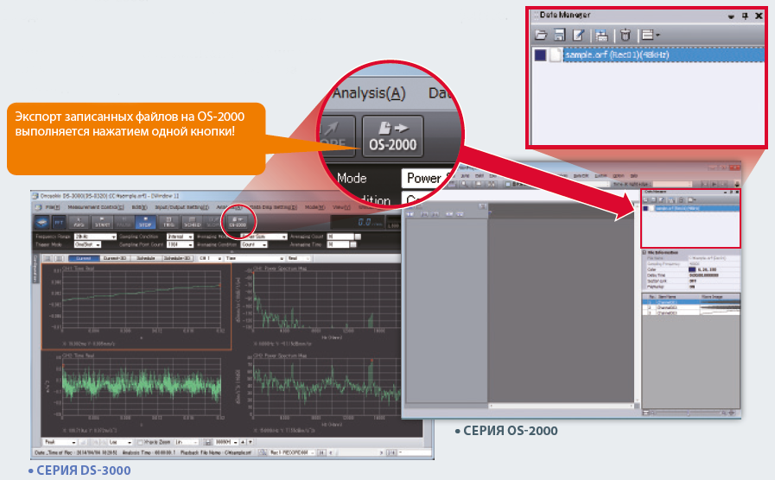Click file page icon beside sample.orf in enlarged panel

556,54
